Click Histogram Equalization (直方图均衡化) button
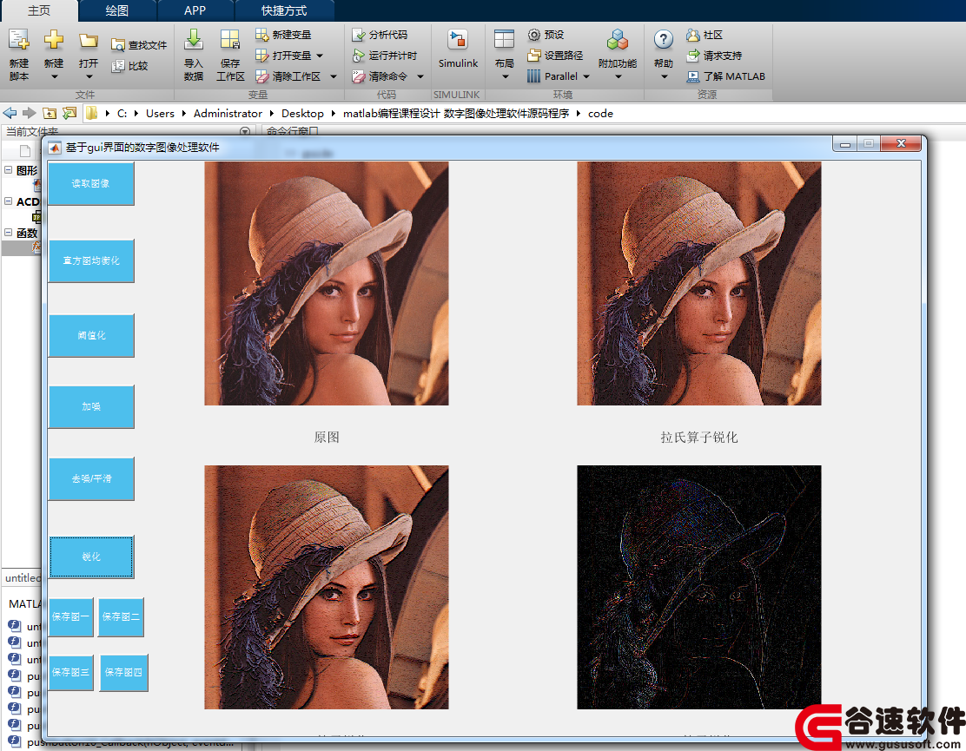Screen dimensions: 966x751 tap(90, 260)
